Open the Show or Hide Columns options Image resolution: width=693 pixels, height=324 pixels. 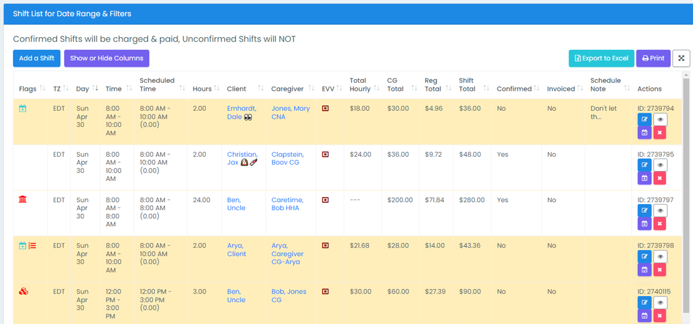coord(106,58)
